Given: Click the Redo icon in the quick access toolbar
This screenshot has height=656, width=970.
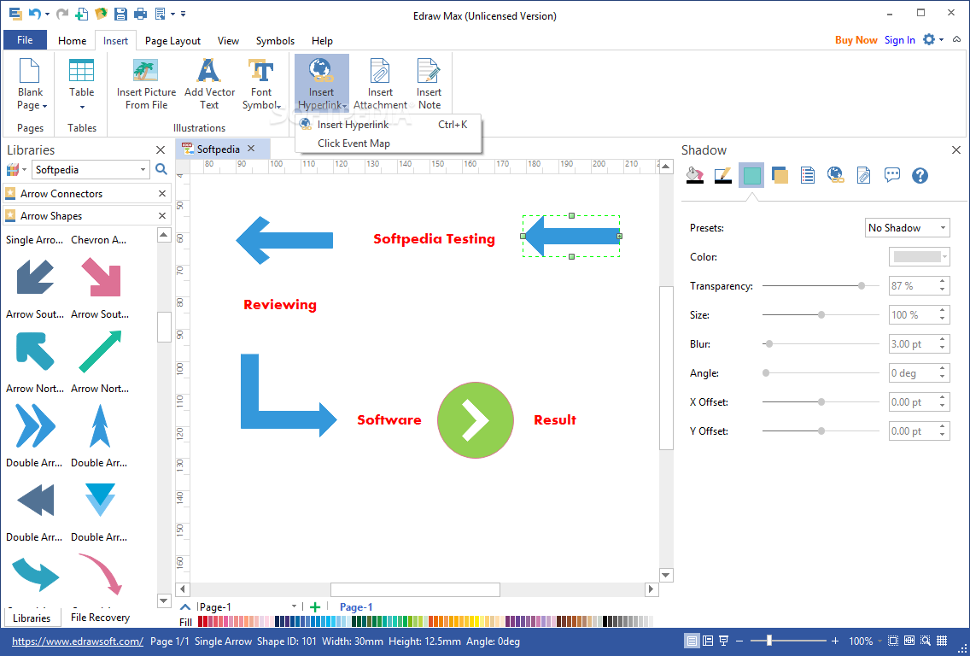Looking at the screenshot, I should [x=61, y=14].
